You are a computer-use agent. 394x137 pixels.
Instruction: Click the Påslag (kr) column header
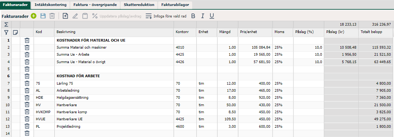tap(341, 32)
